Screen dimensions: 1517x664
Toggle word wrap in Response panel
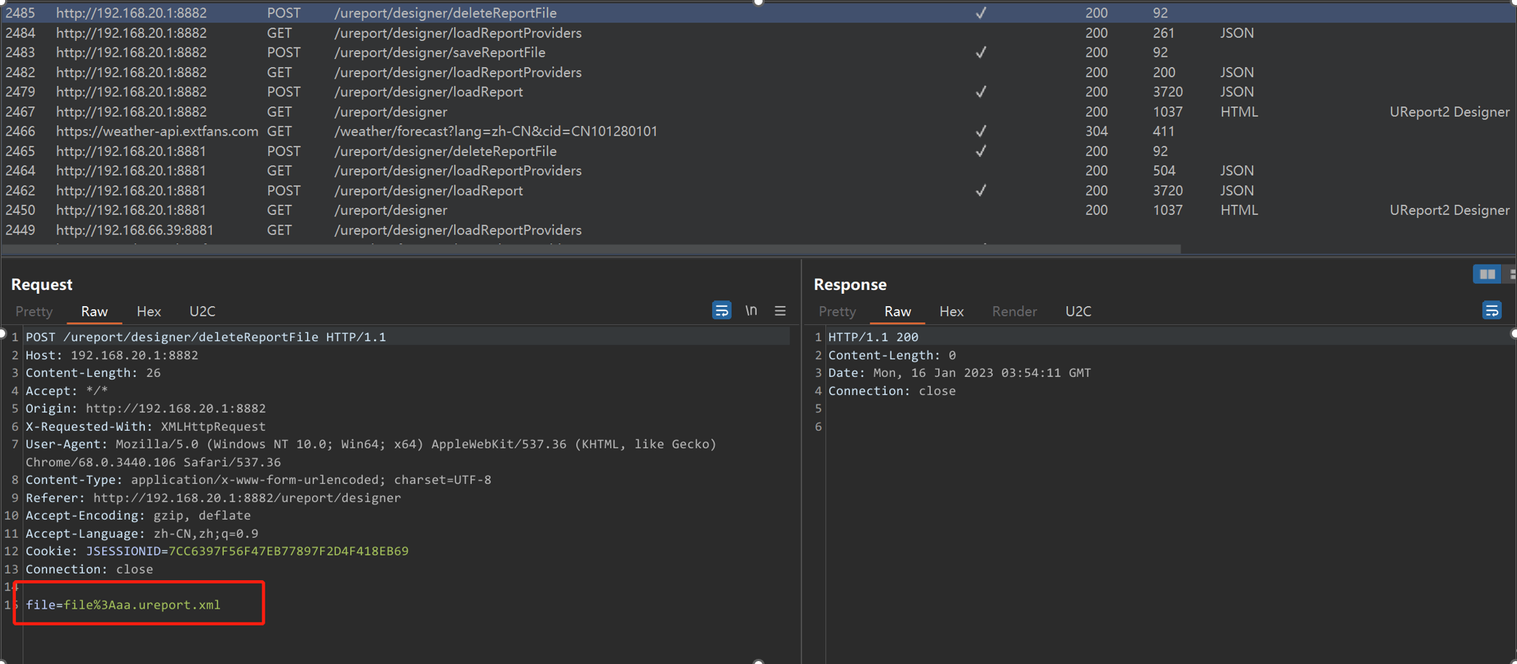tap(1491, 310)
